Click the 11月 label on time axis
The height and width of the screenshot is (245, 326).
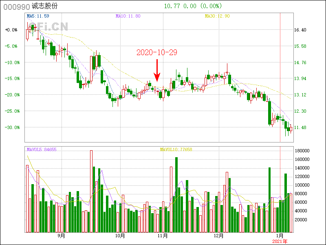tap(163, 236)
